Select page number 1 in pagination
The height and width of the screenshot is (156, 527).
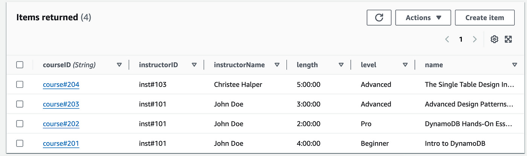(461, 39)
